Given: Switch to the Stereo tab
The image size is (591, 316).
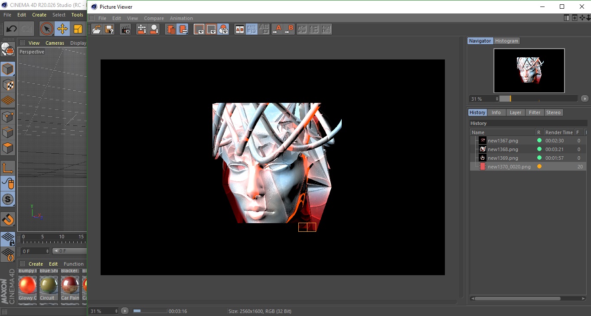Looking at the screenshot, I should click(553, 112).
